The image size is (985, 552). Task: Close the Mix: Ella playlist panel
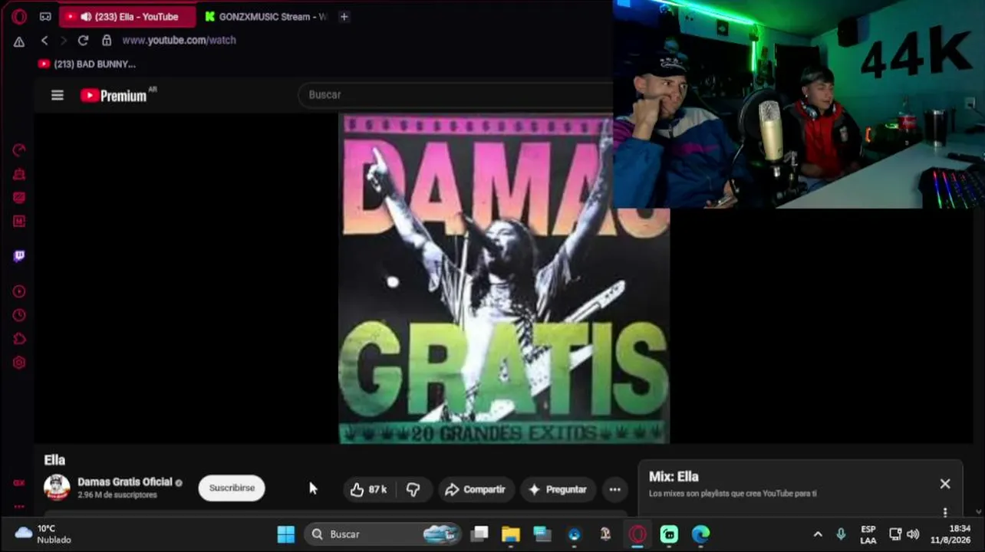point(945,485)
